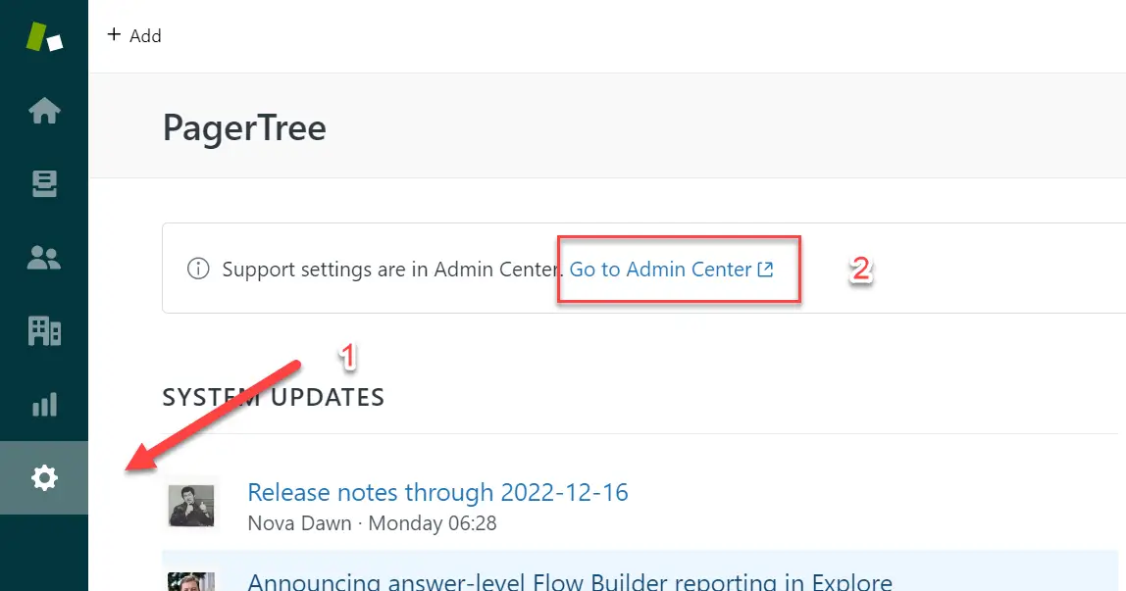
Task: Open the Add tab
Action: tap(134, 35)
